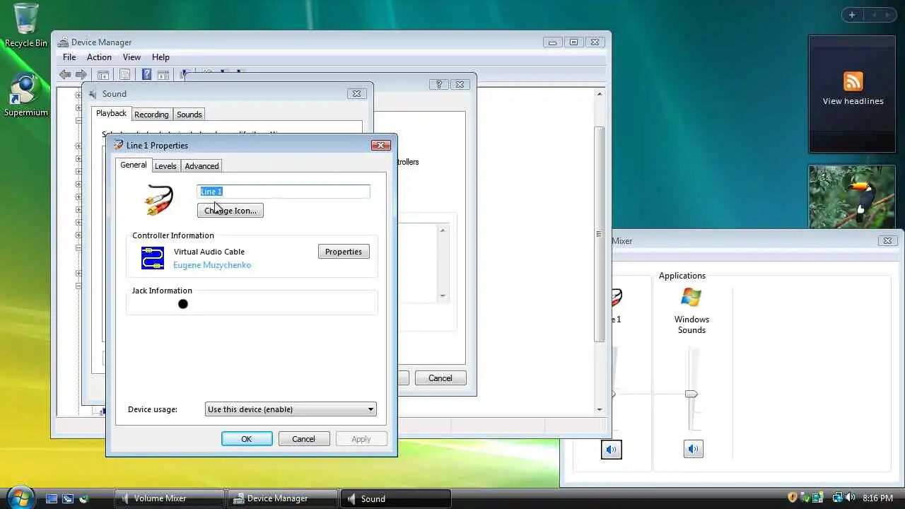
Task: Select the General tab in Line 1 Properties
Action: (x=133, y=165)
